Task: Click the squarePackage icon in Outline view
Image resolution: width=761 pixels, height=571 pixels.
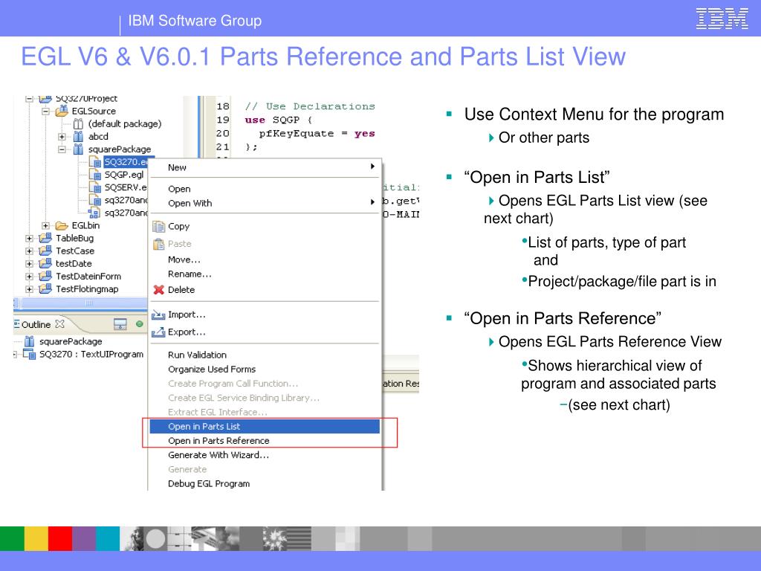Action: click(x=30, y=341)
